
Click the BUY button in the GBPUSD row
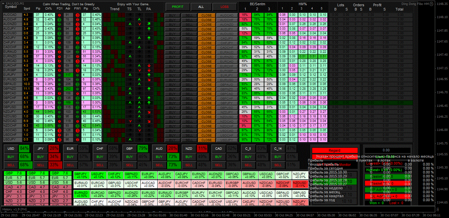[x=172, y=108]
